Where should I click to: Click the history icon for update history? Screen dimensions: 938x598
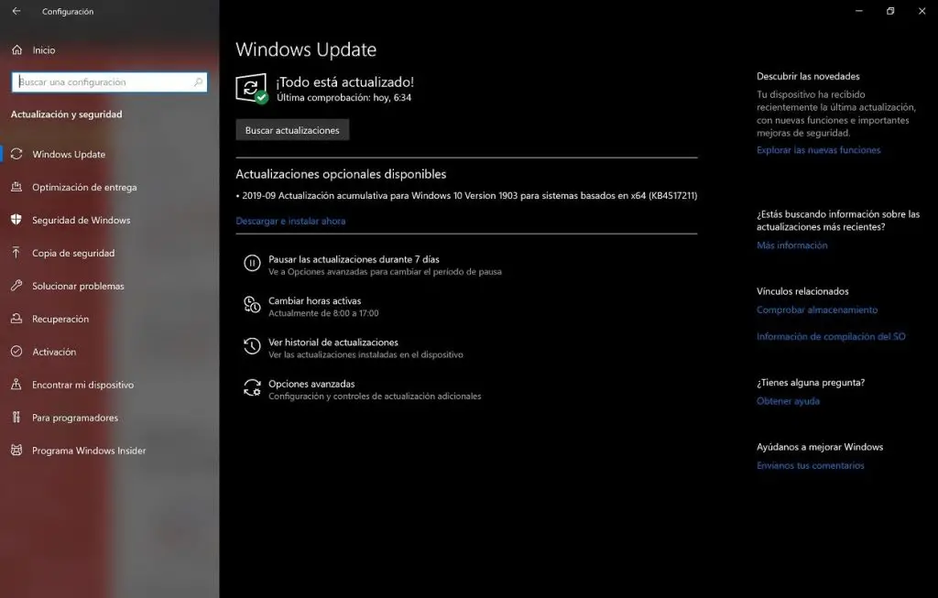pyautogui.click(x=252, y=346)
